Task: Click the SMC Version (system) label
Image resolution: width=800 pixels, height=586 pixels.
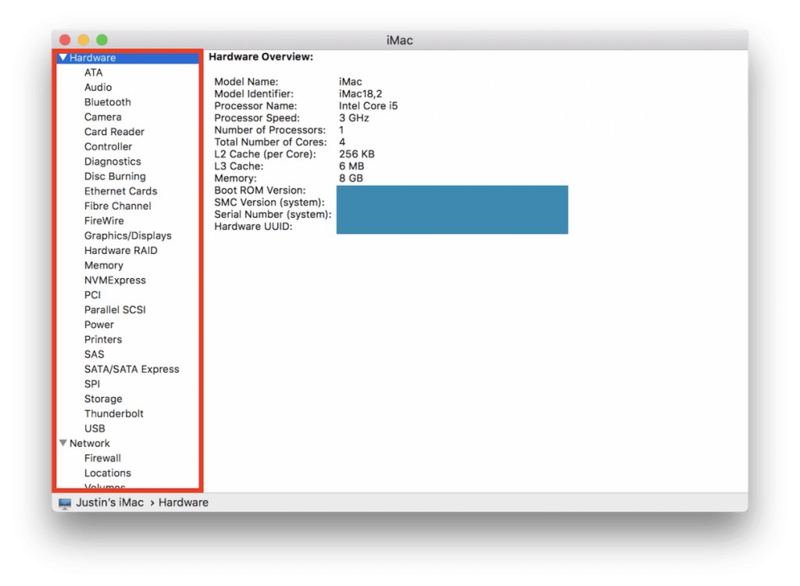Action: point(270,202)
